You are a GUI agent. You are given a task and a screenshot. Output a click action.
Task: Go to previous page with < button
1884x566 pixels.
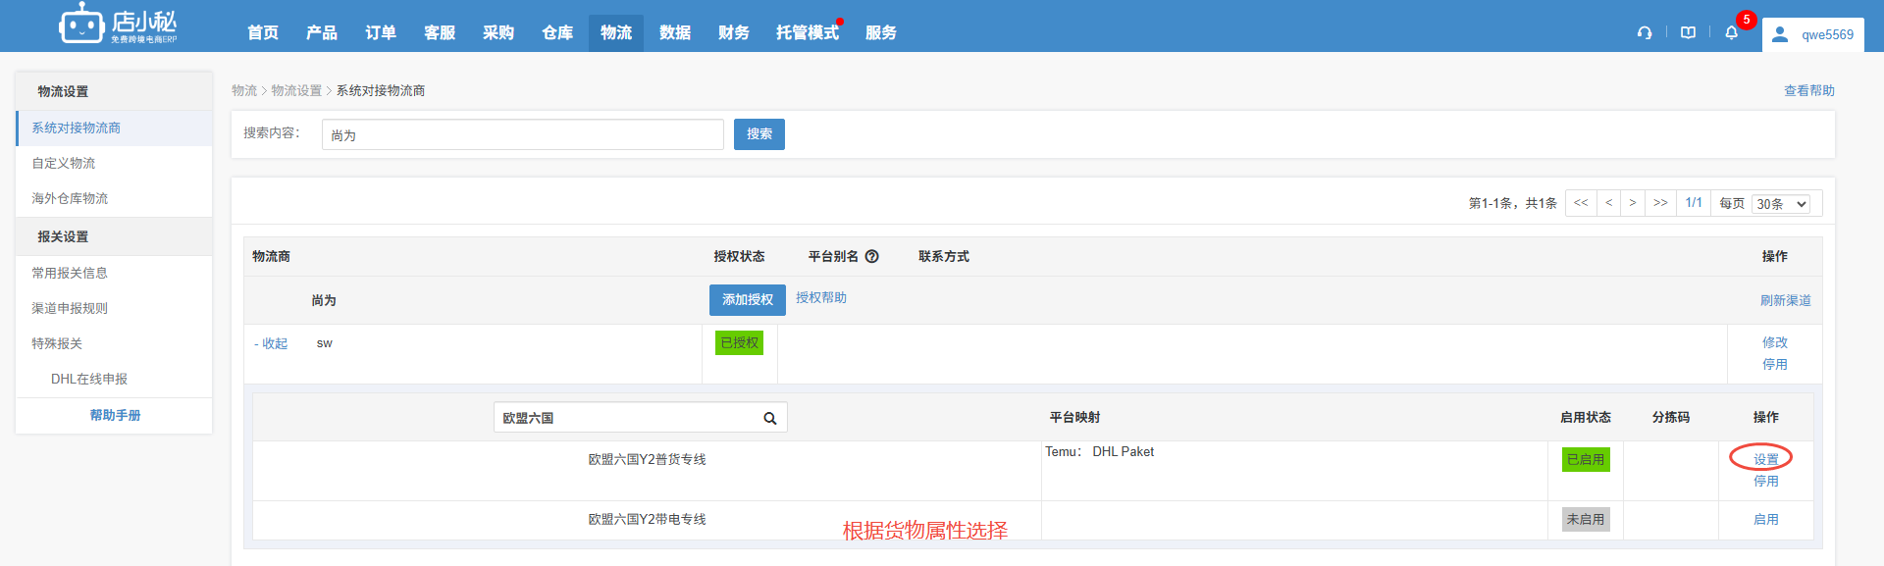tap(1608, 203)
